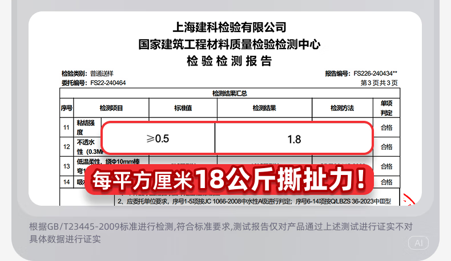Click 合格 in row 11
This screenshot has width=451, height=261.
[386, 128]
